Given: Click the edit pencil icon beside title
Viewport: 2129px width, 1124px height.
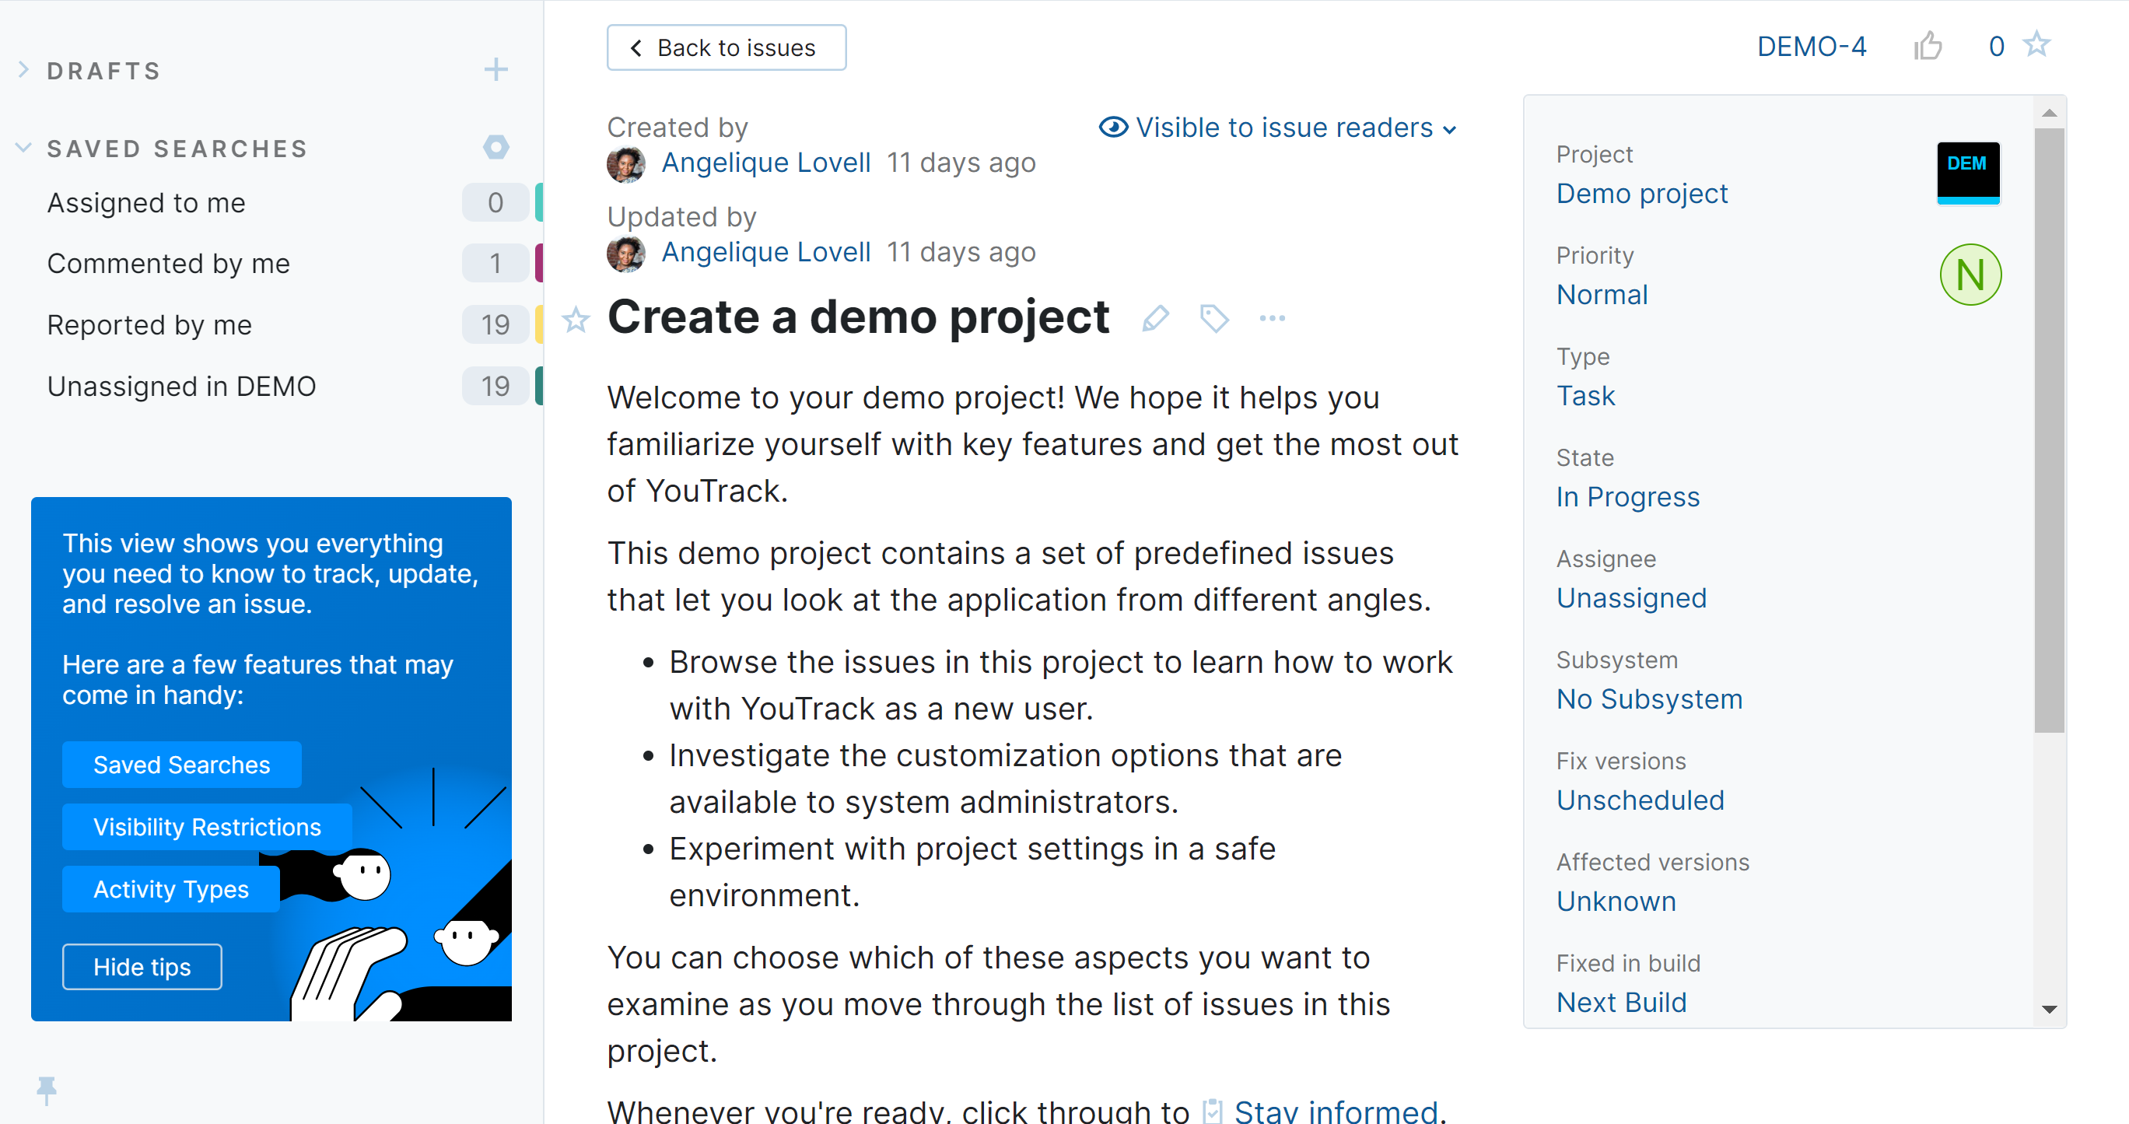Looking at the screenshot, I should 1155,318.
